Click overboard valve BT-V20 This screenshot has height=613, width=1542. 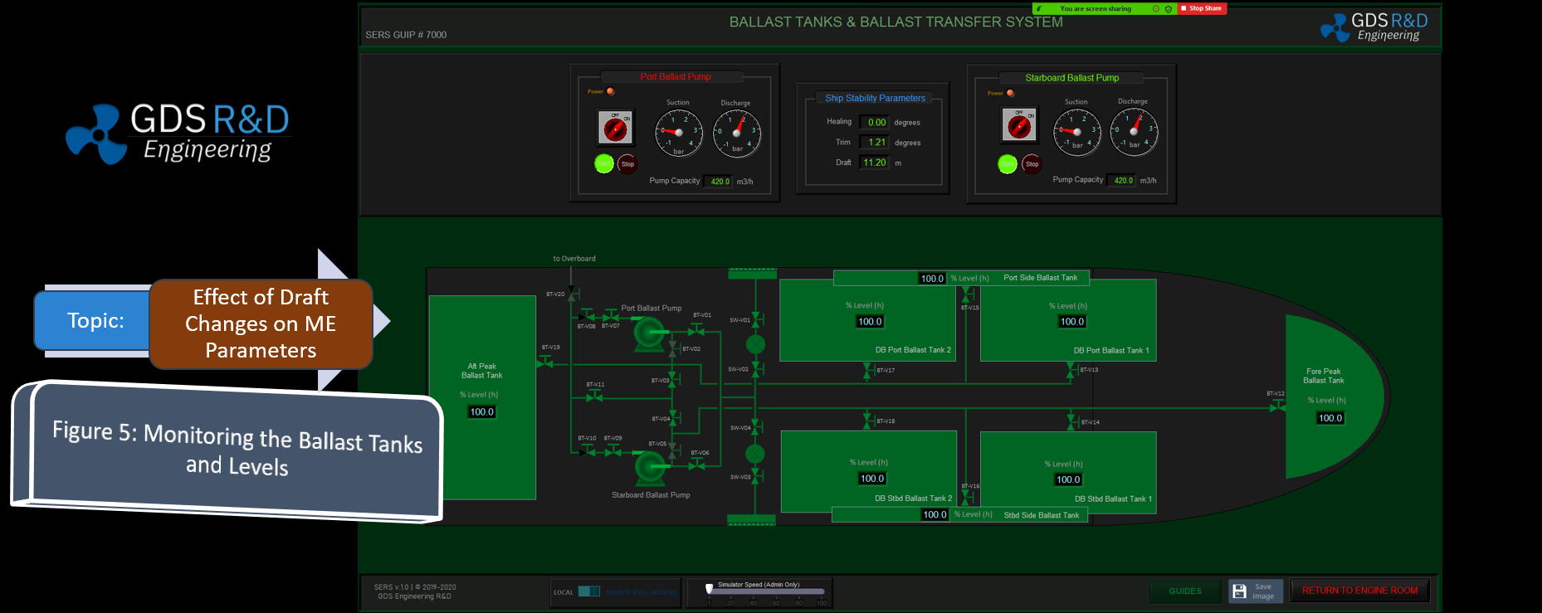tap(573, 294)
